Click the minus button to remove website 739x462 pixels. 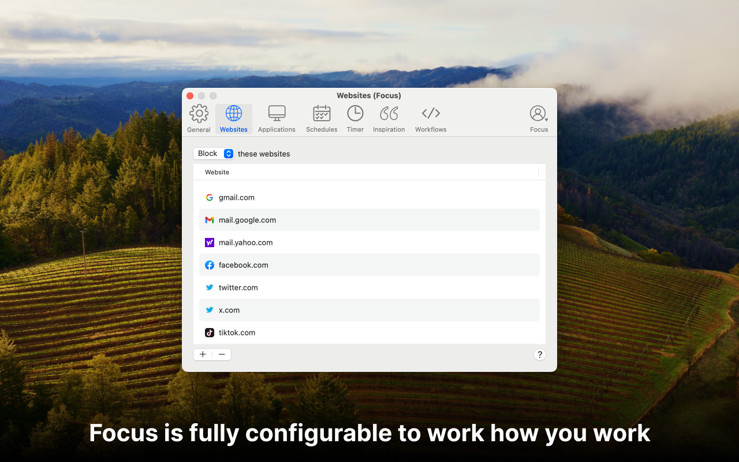click(222, 355)
